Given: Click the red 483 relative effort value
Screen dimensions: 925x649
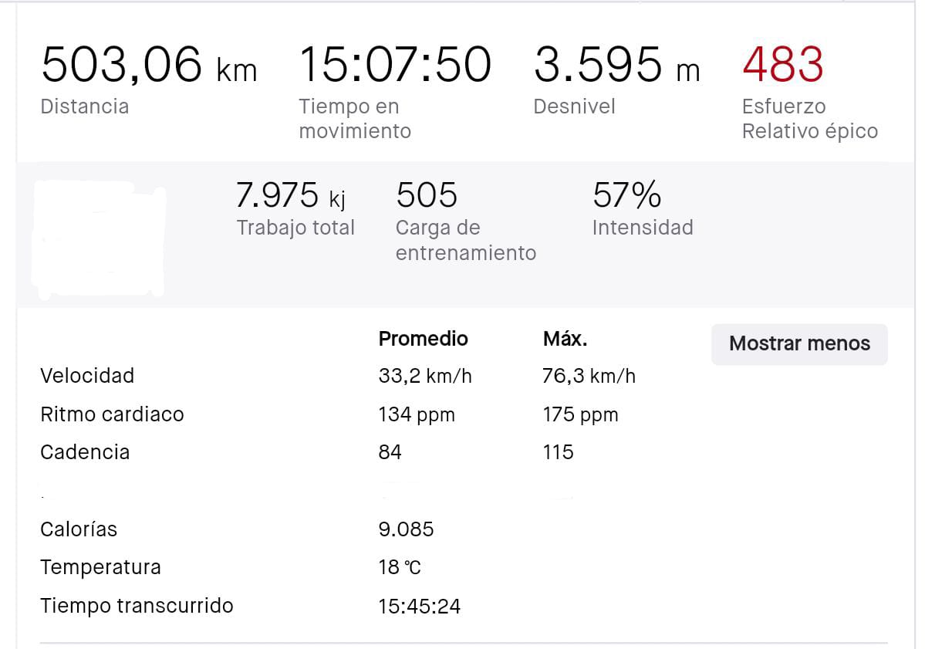Looking at the screenshot, I should 783,64.
